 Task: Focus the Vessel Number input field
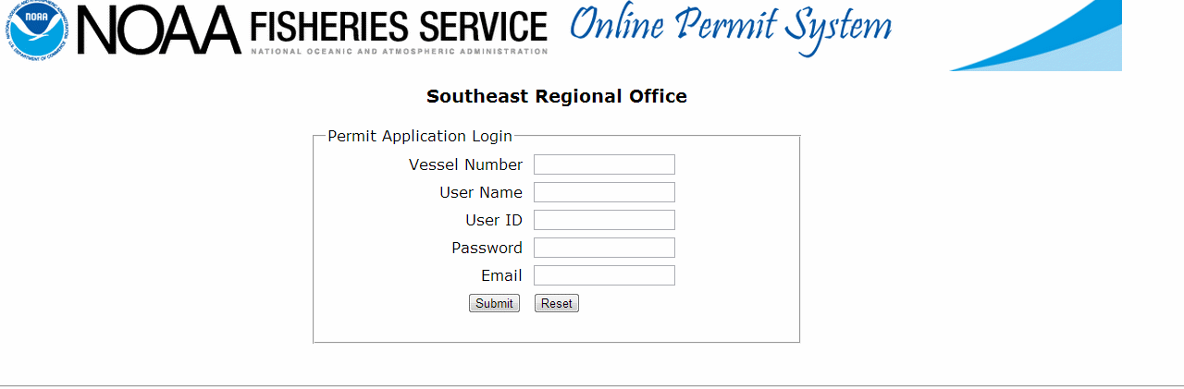click(x=604, y=164)
